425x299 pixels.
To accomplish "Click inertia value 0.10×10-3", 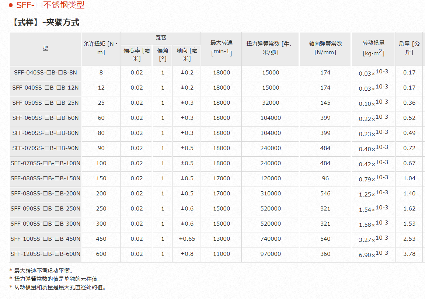I will pos(373,103).
